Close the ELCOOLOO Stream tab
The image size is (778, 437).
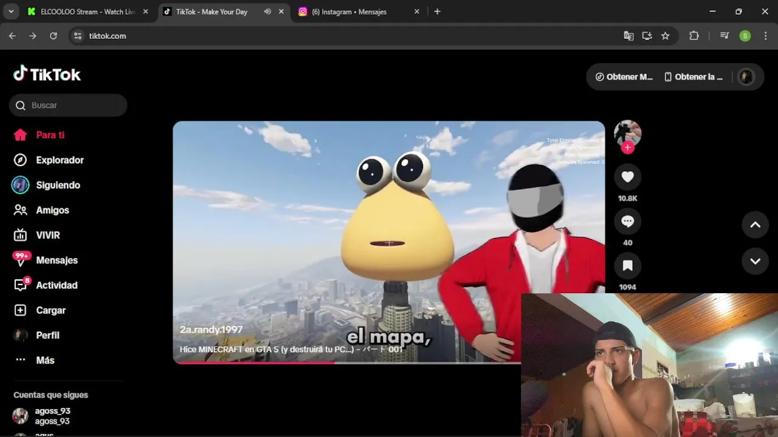pos(145,12)
